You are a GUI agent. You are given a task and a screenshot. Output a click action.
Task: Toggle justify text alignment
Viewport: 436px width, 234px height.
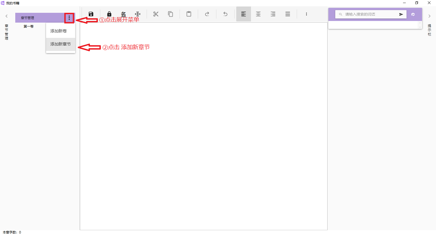coord(288,14)
